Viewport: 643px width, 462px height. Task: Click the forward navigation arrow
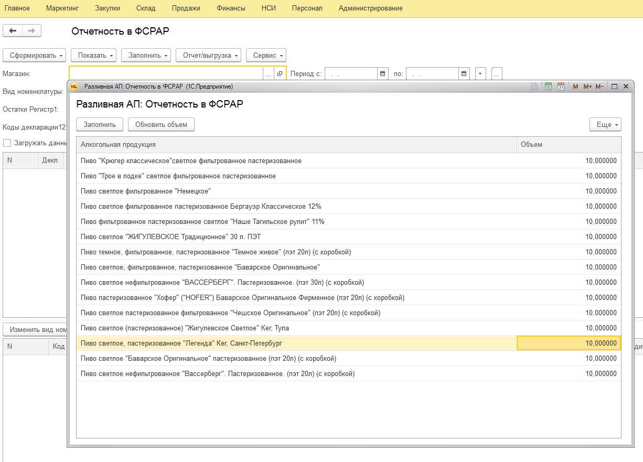[31, 31]
